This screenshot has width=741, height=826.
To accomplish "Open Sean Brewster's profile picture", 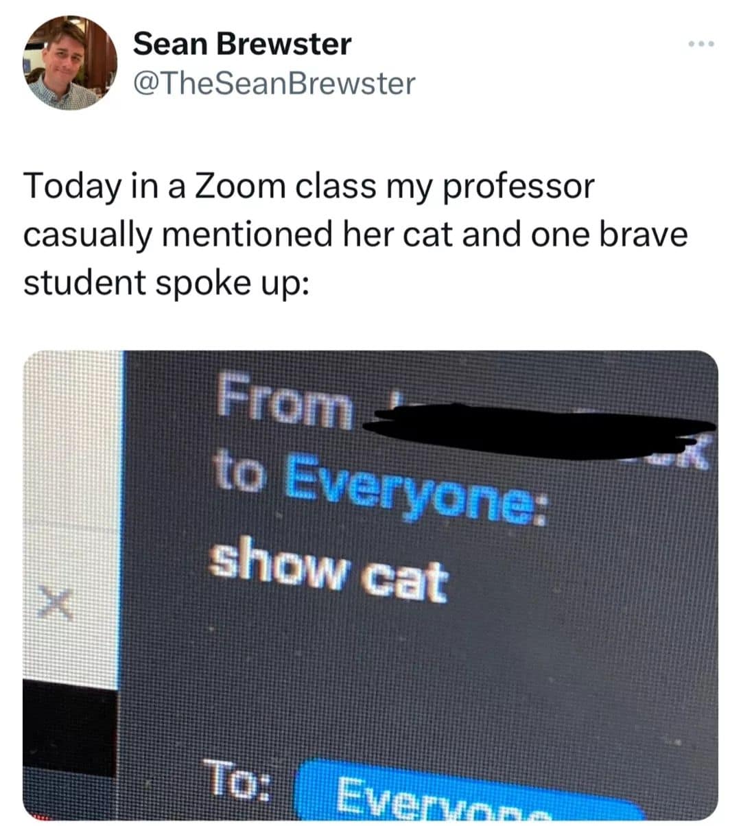I will (71, 63).
